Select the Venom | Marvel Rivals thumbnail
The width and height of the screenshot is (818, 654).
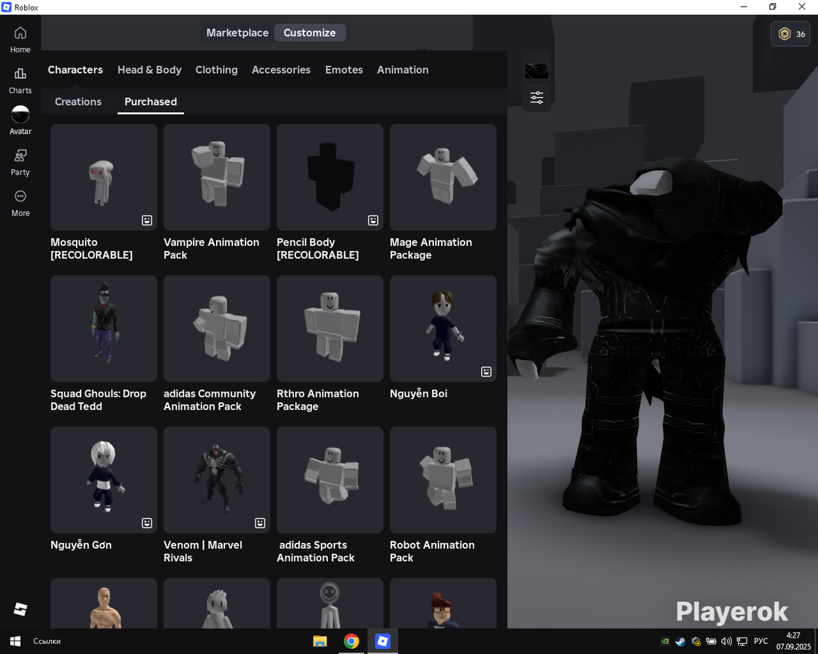click(217, 480)
